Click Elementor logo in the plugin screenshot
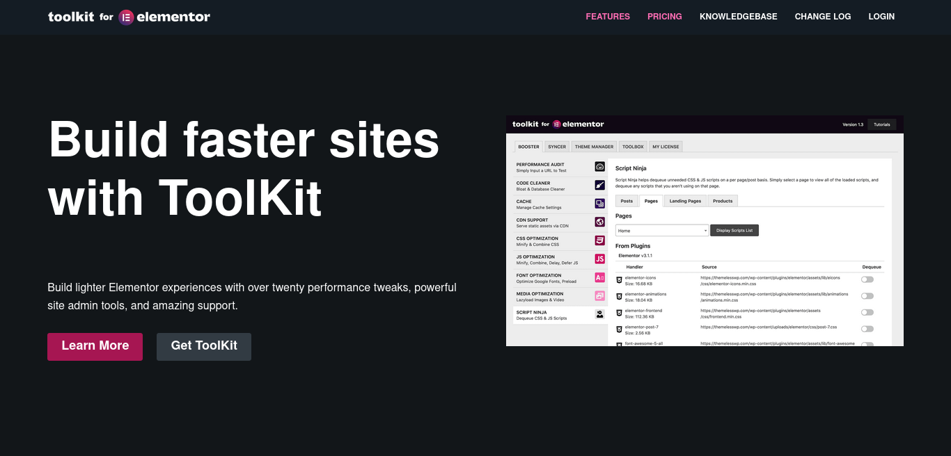This screenshot has width=951, height=456. coord(556,124)
